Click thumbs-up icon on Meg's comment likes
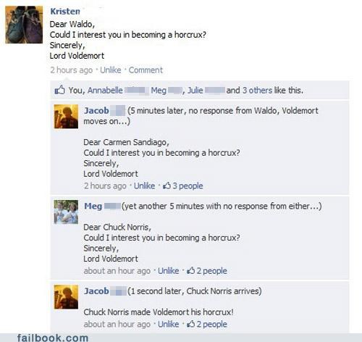 pyautogui.click(x=190, y=270)
